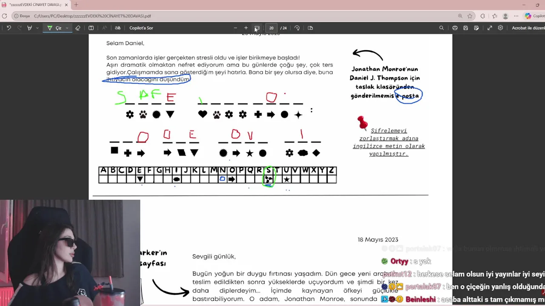Enter full screen PDF view
The image size is (545, 306).
click(x=490, y=28)
